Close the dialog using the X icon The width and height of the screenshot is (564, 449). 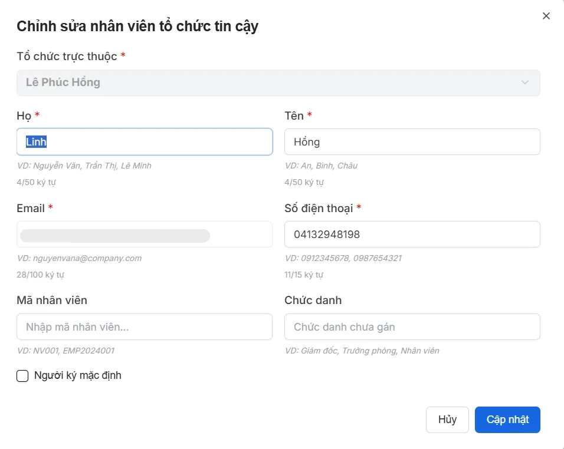point(546,16)
